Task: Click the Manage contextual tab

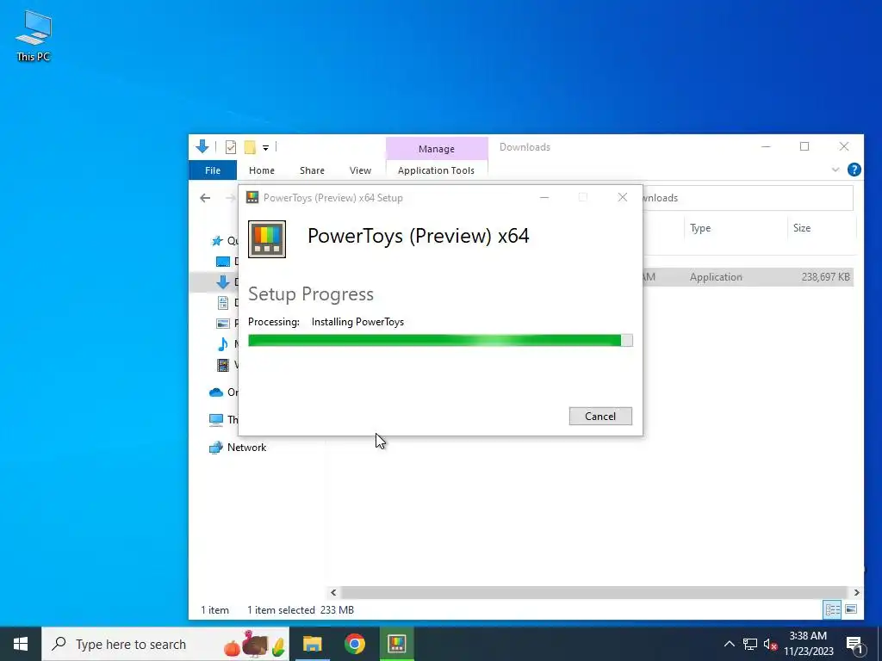Action: pos(437,148)
